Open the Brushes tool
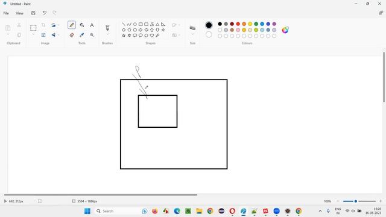This screenshot has width=386, height=217. pyautogui.click(x=107, y=28)
